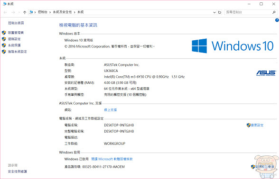Select full computer name beside 完整電腦名稱
The height and width of the screenshot is (179, 280).
point(119,131)
